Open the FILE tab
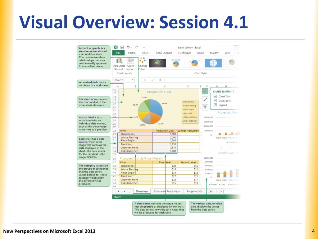 click(x=118, y=53)
